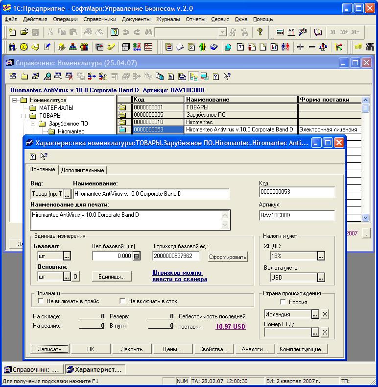
Task: Click the ОК button in Характеристика window
Action: 91,349
